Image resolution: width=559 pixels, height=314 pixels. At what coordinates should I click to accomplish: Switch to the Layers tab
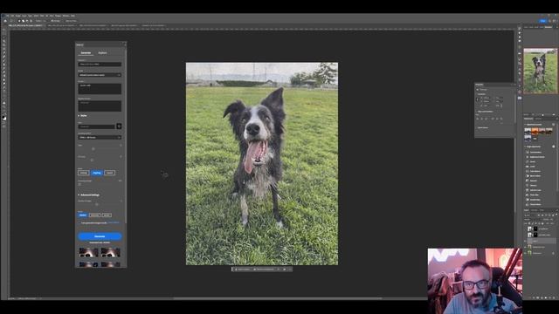pos(526,210)
